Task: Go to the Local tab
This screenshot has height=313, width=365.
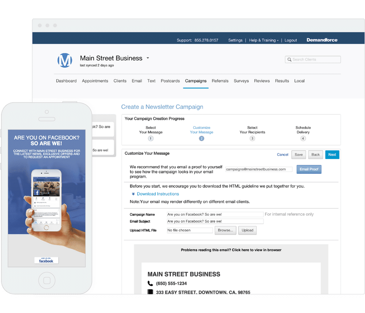Action: coord(299,81)
